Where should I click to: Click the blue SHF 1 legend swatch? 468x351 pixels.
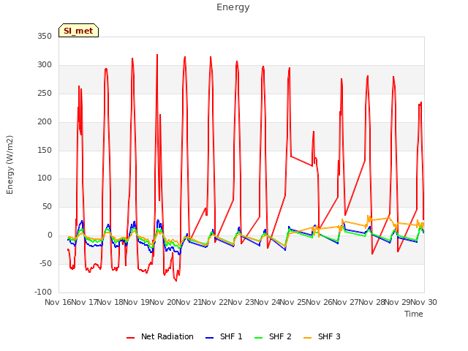click(210, 338)
